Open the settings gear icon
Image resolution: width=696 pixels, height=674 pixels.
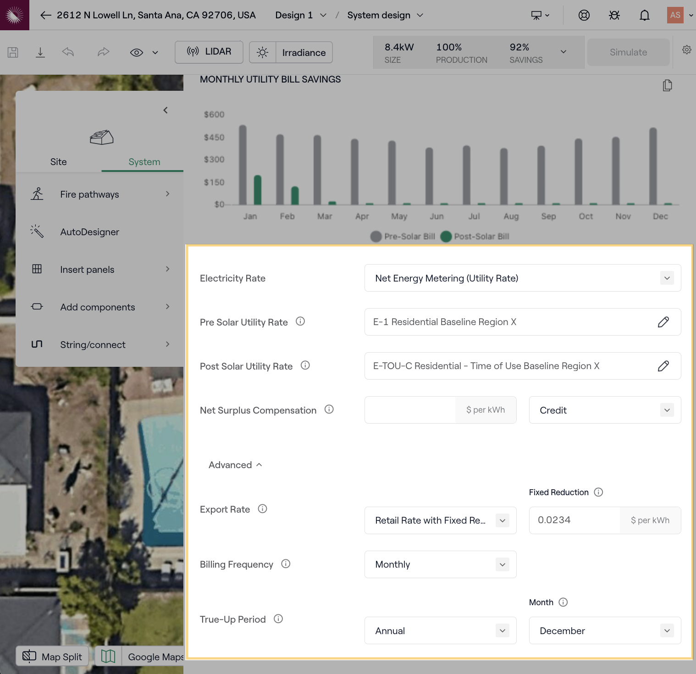coord(686,50)
